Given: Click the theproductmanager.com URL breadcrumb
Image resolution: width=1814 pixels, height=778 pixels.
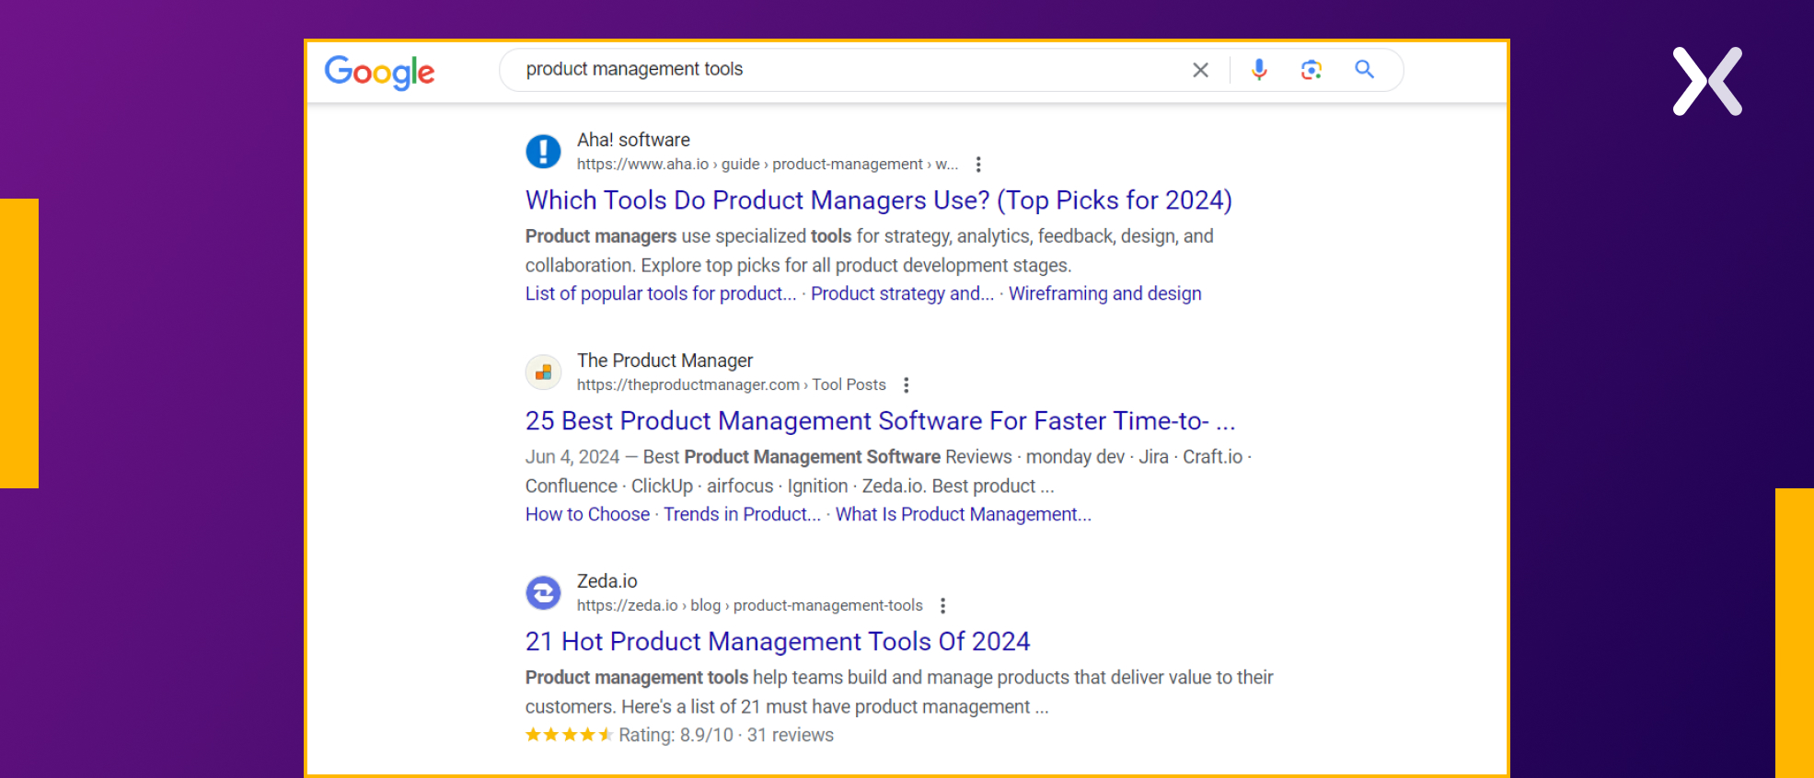Looking at the screenshot, I should (732, 385).
